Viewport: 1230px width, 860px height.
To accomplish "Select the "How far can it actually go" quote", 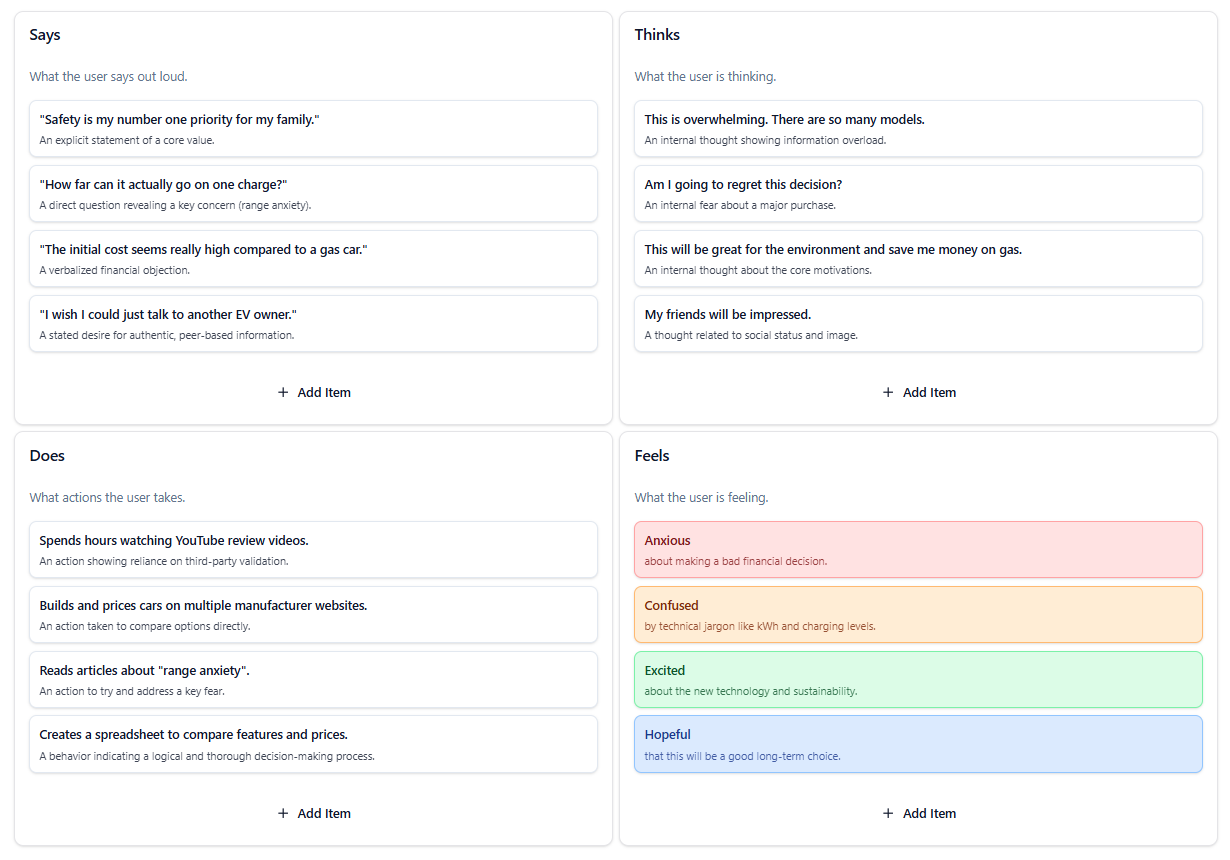I will [x=313, y=194].
